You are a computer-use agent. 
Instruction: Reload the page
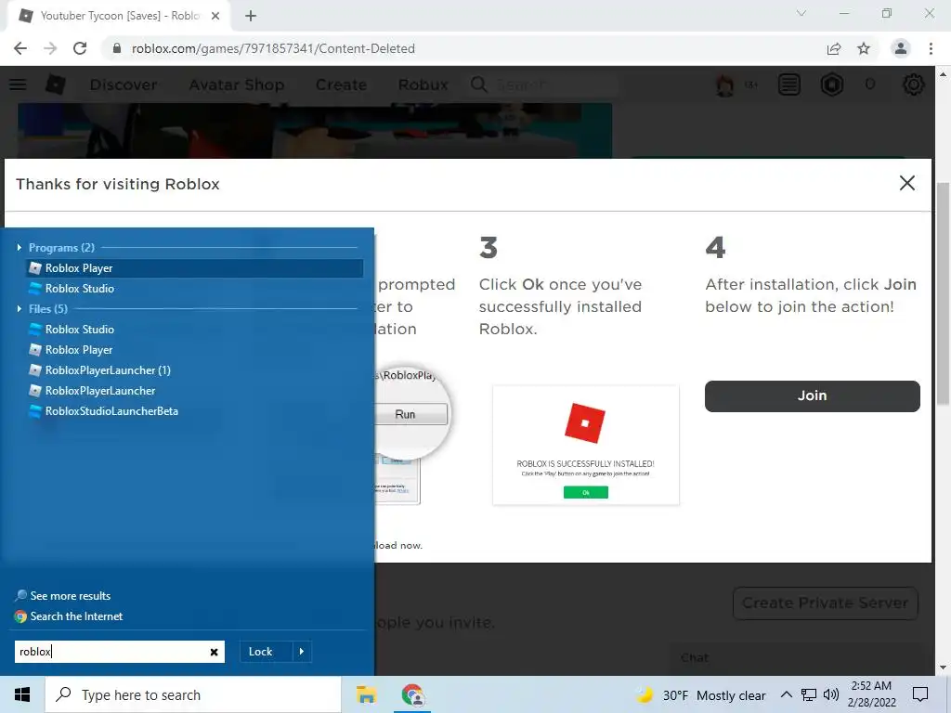pyautogui.click(x=80, y=48)
